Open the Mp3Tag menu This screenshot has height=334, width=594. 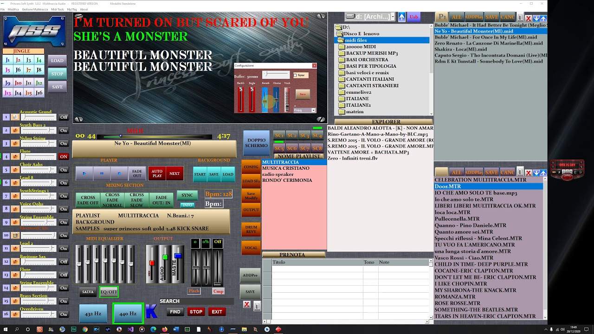tap(72, 9)
